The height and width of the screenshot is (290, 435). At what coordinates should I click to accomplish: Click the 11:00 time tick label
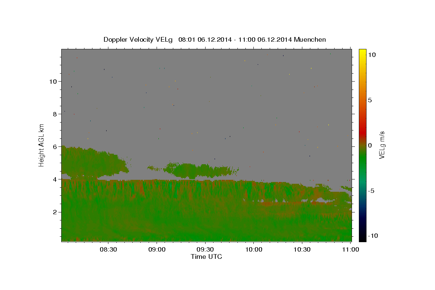point(350,249)
